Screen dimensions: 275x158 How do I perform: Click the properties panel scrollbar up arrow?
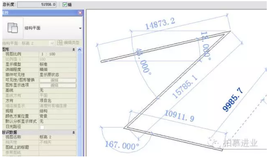pos(80,50)
